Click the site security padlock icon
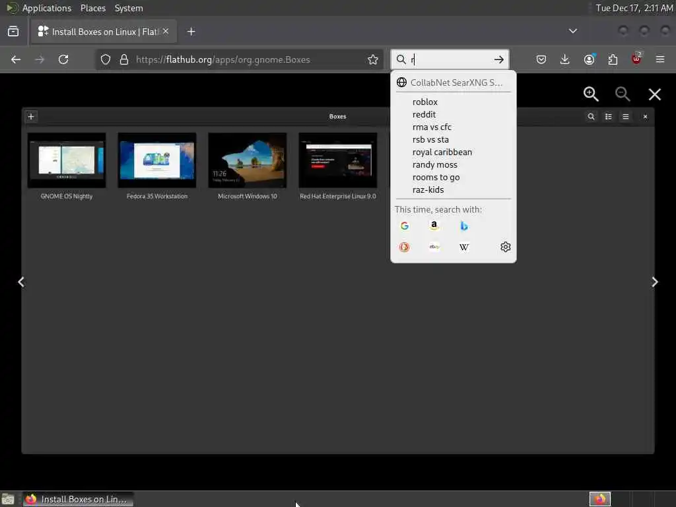The height and width of the screenshot is (507, 676). coord(124,59)
